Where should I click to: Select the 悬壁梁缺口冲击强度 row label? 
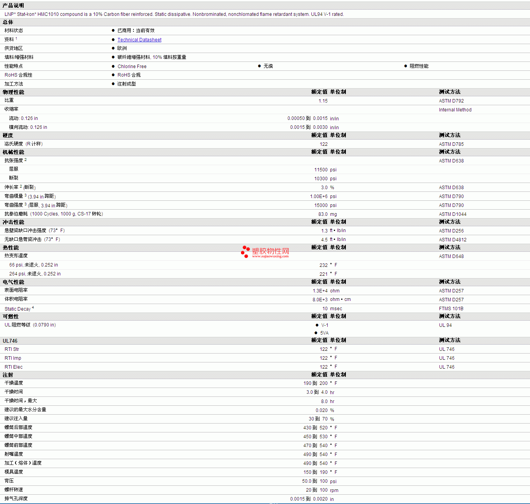[x=34, y=231]
